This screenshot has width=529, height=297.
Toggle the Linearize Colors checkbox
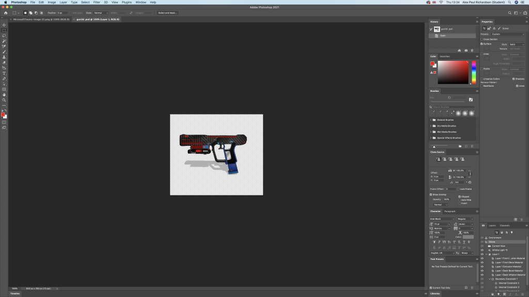(482, 79)
